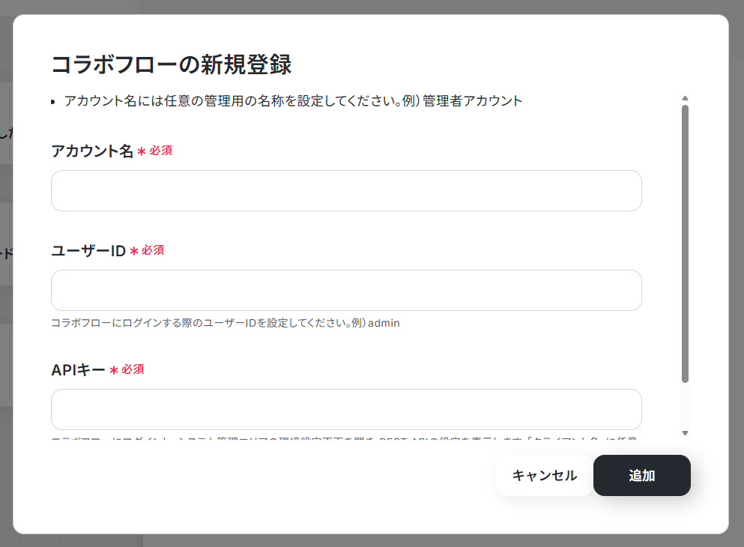Click the scrollbar down arrow
The image size is (744, 547).
tap(685, 432)
